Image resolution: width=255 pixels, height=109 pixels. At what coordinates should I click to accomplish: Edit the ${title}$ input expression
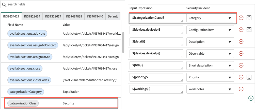click(x=156, y=66)
